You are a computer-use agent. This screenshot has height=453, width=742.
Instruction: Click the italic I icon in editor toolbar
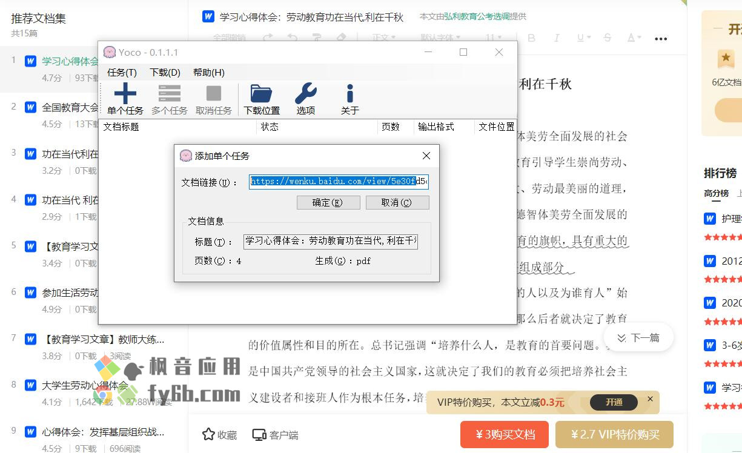[x=556, y=38]
